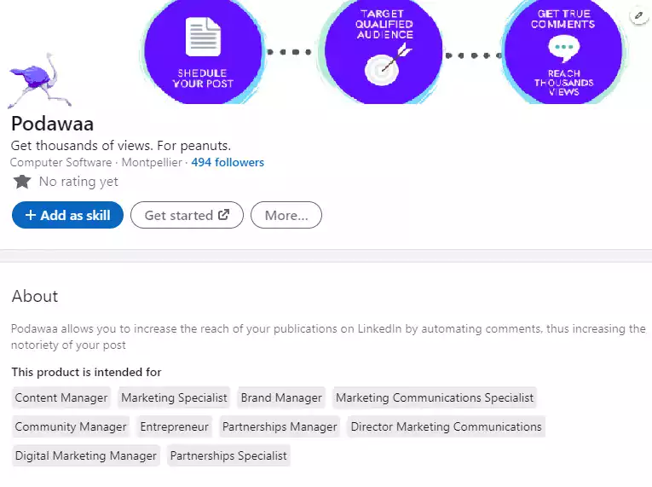
Task: Click the pencil edit icon on banner
Action: coord(638,15)
